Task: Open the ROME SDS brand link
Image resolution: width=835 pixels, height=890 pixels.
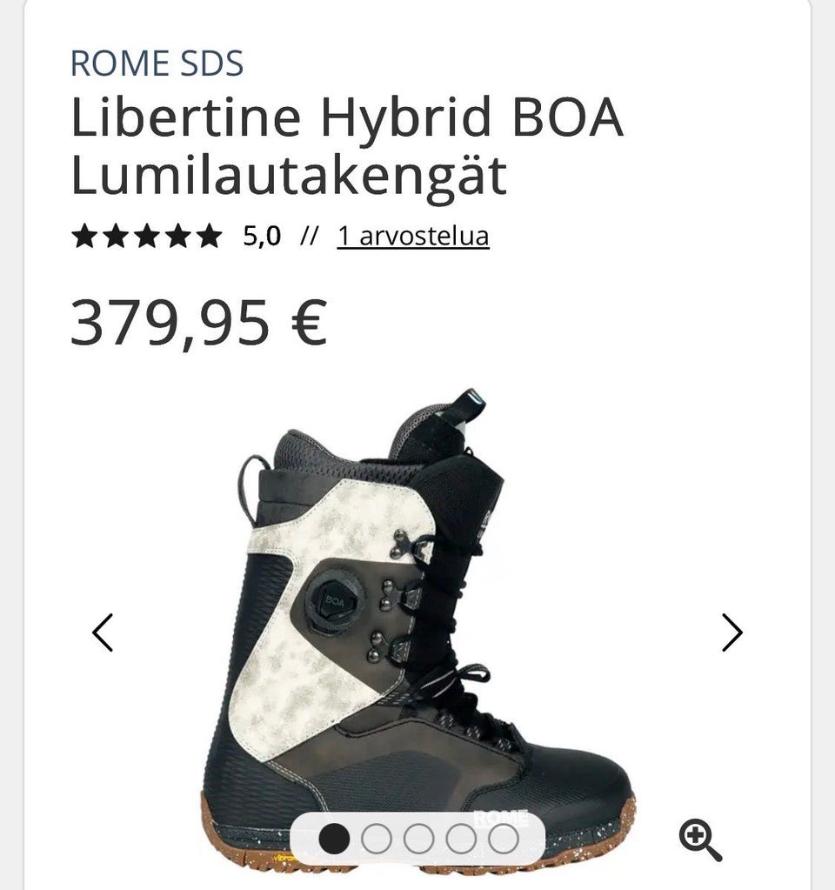Action: tap(157, 64)
